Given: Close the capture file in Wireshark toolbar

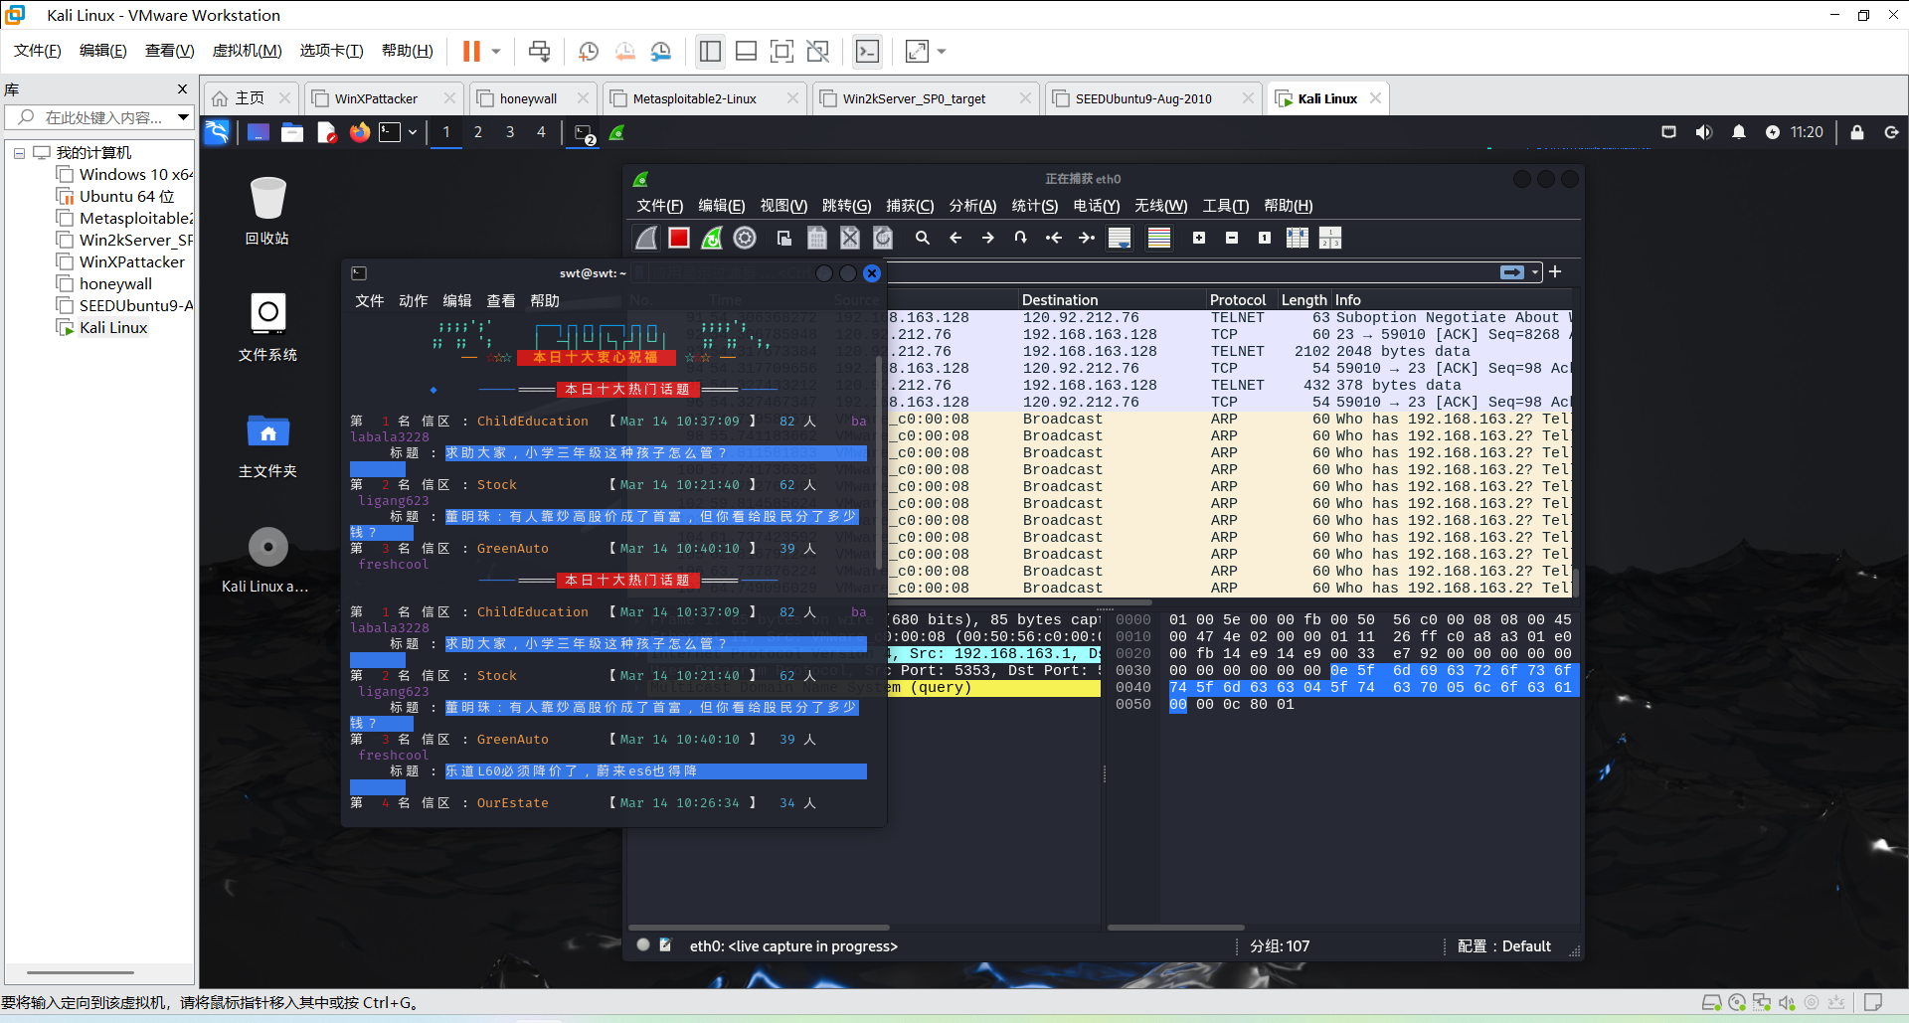Looking at the screenshot, I should click(850, 238).
